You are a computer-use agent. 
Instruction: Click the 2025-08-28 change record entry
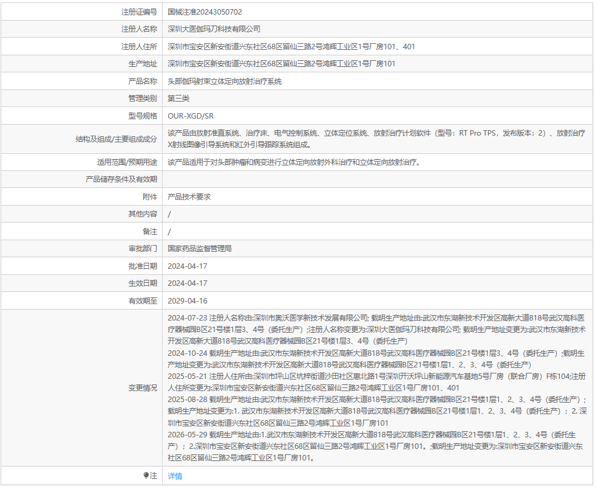pyautogui.click(x=377, y=411)
